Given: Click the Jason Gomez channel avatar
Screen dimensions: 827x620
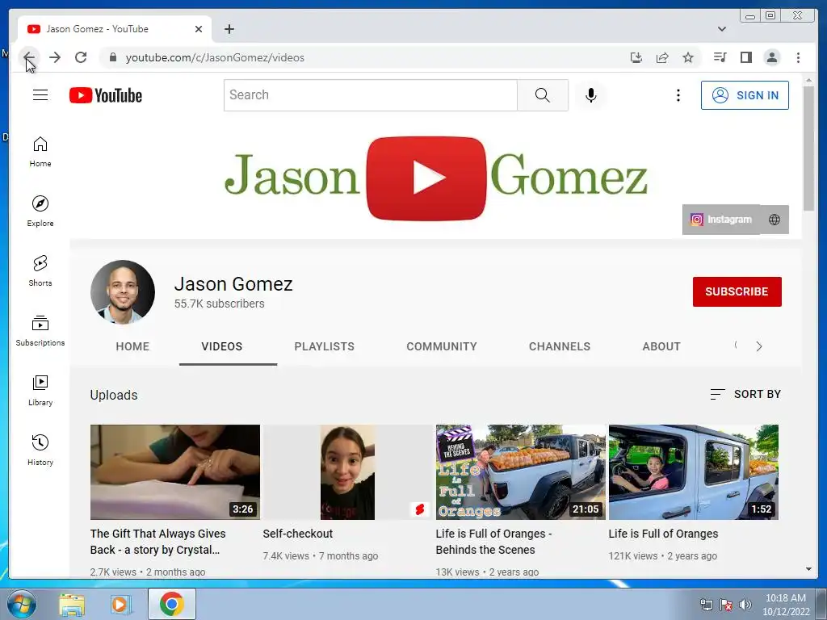Looking at the screenshot, I should (x=123, y=291).
